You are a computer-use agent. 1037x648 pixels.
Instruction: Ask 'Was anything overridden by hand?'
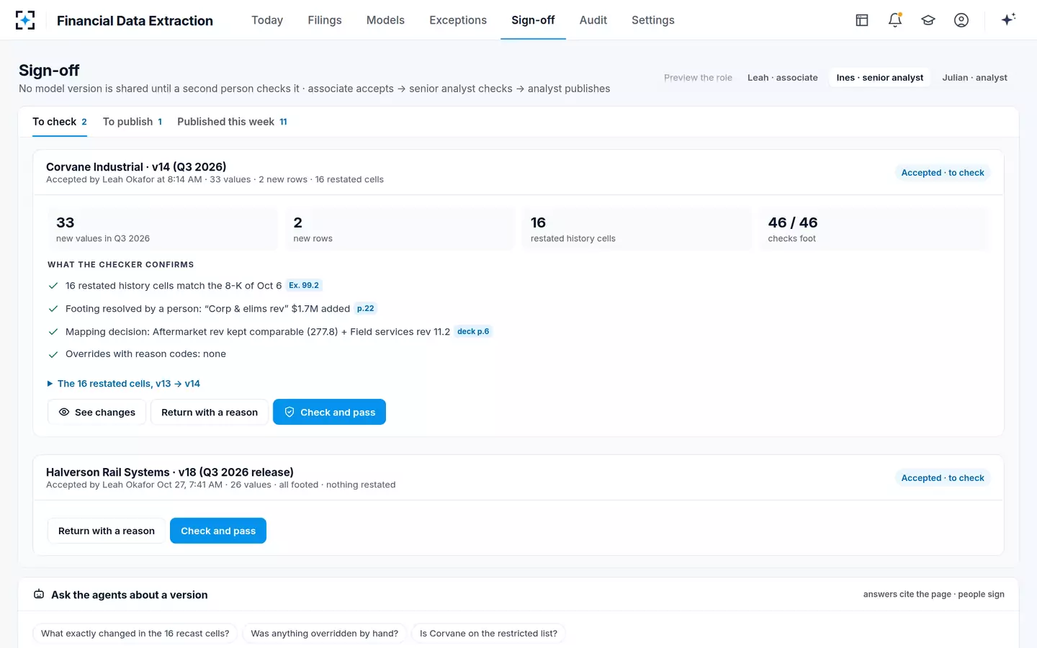pyautogui.click(x=324, y=634)
